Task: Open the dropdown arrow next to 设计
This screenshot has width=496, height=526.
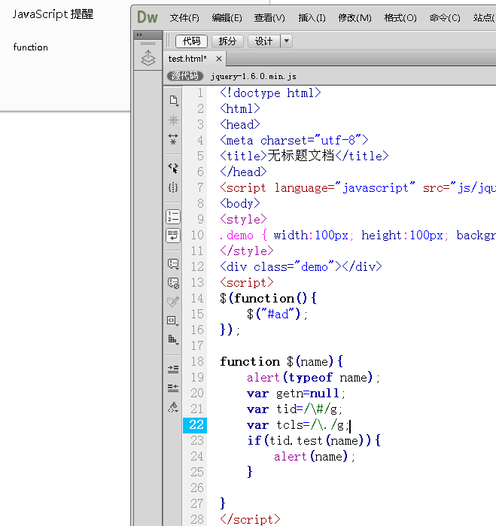Action: point(287,41)
